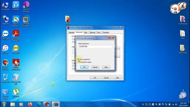Click the question mark help button in title bar
Screen dimensions: 190x107
coord(115,27)
